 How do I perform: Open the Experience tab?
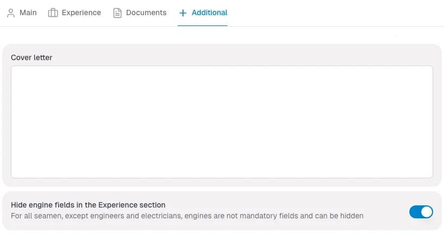coord(81,12)
